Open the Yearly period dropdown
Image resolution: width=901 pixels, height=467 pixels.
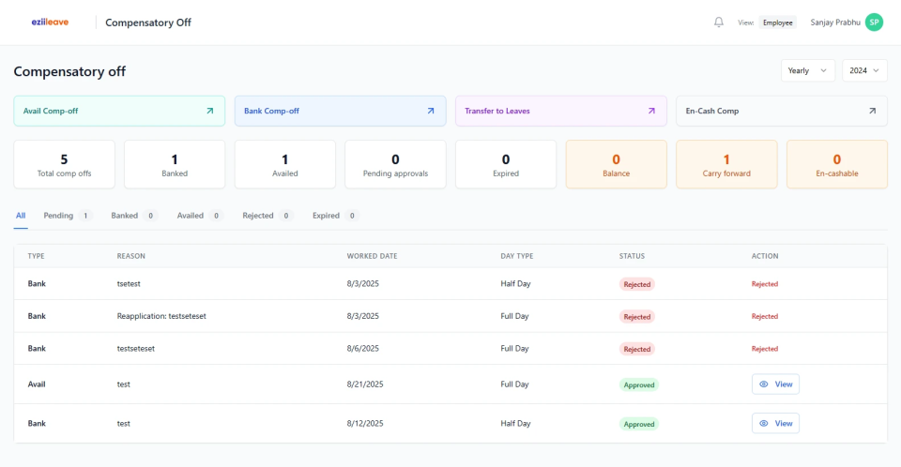tap(807, 70)
